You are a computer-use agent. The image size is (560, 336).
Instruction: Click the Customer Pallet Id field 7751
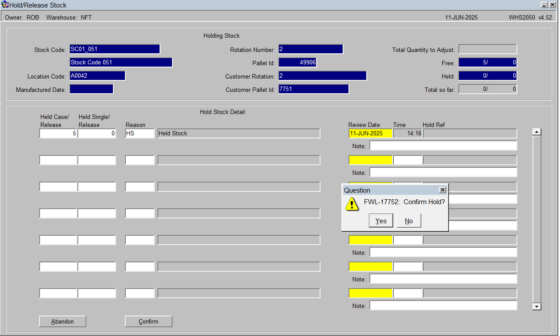313,89
